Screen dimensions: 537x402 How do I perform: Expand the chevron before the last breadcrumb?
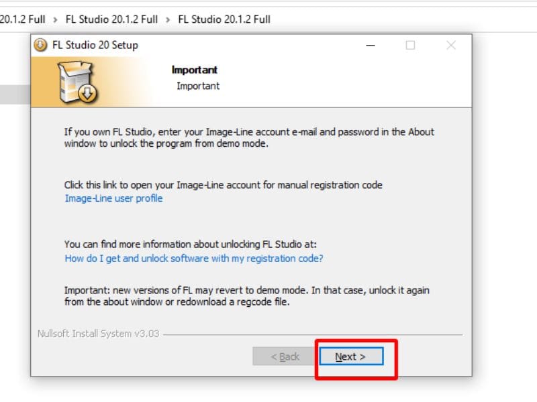pos(168,19)
